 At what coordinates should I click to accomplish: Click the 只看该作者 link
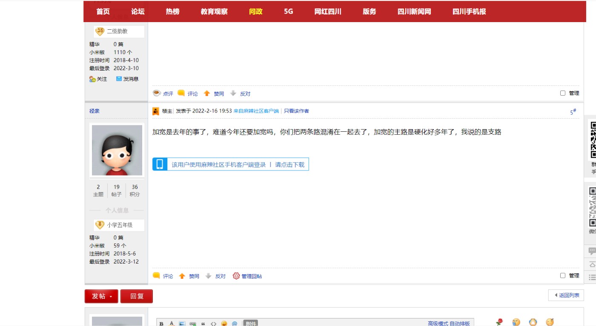coord(296,111)
